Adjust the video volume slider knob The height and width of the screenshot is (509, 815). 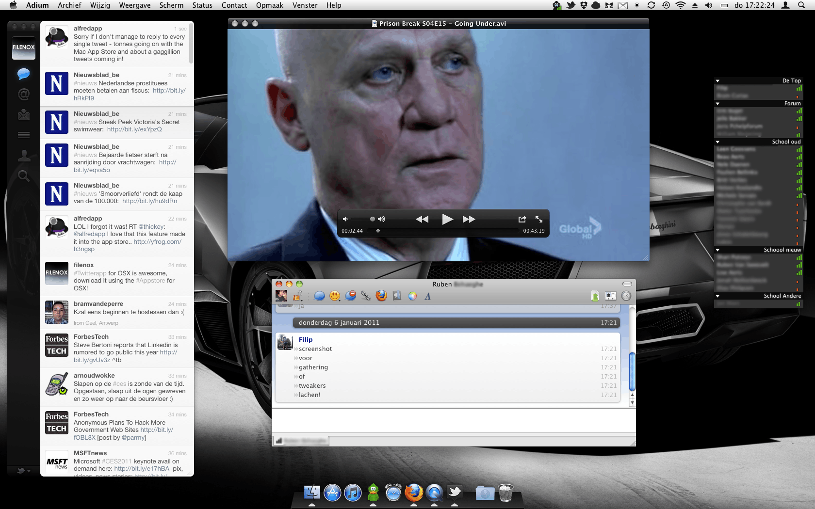pos(373,219)
